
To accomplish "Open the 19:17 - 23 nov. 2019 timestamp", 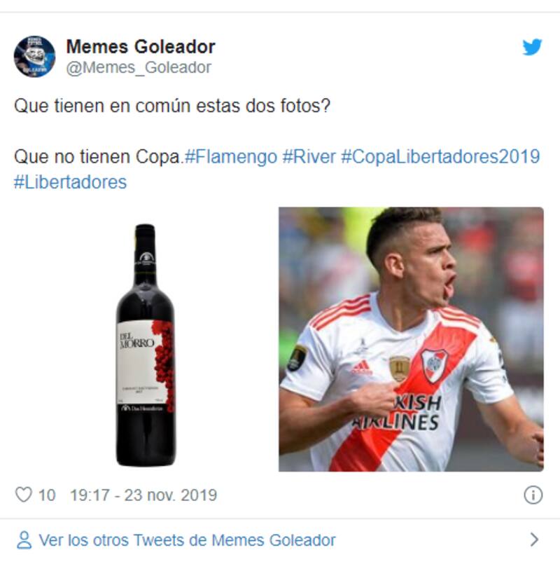I will coord(143,495).
